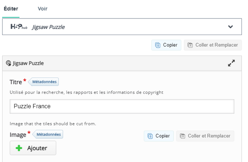Open the Voir tab
The width and height of the screenshot is (248, 162).
pos(43,9)
